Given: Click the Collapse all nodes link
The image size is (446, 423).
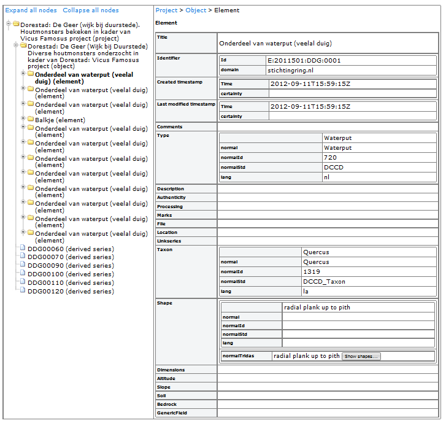Looking at the screenshot, I should coord(91,10).
